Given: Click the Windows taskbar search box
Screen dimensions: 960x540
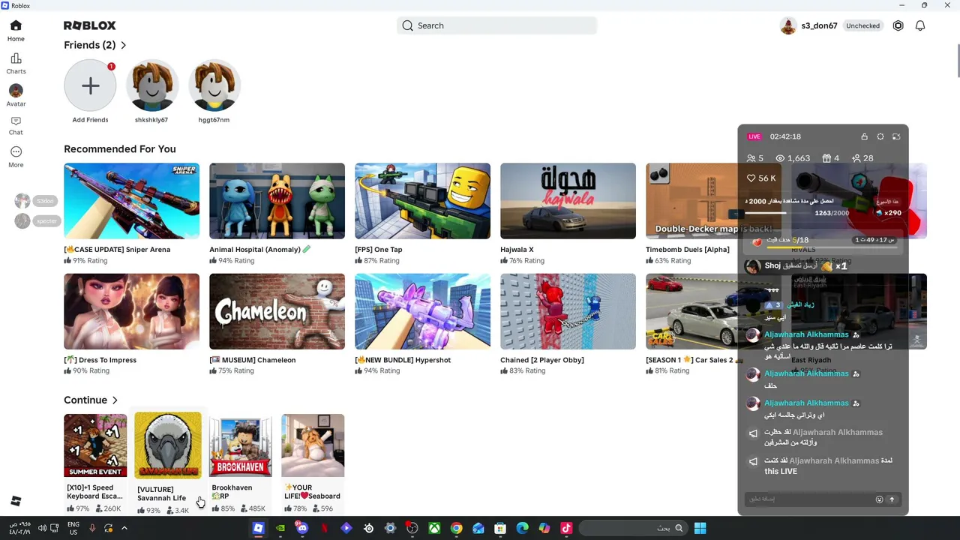Looking at the screenshot, I should click(634, 528).
